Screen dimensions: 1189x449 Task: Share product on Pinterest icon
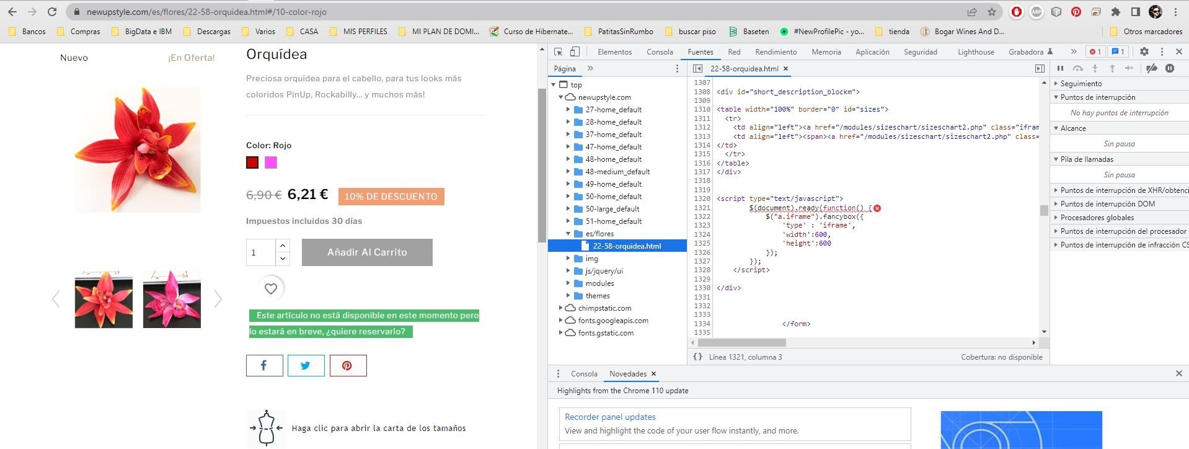pyautogui.click(x=348, y=366)
